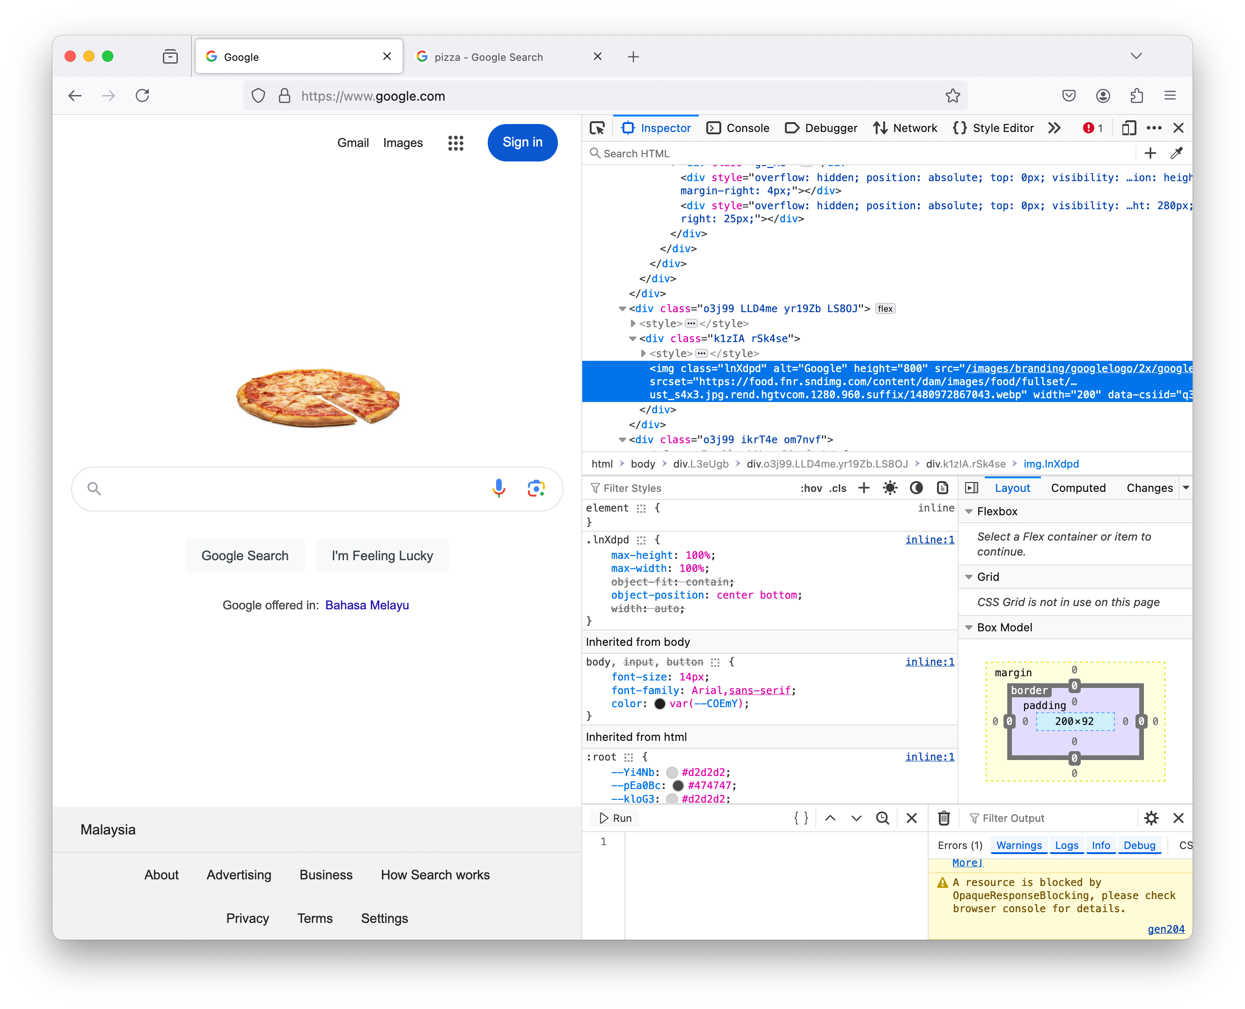Viewport: 1245px width, 1009px height.
Task: Run the console expression
Action: click(615, 819)
